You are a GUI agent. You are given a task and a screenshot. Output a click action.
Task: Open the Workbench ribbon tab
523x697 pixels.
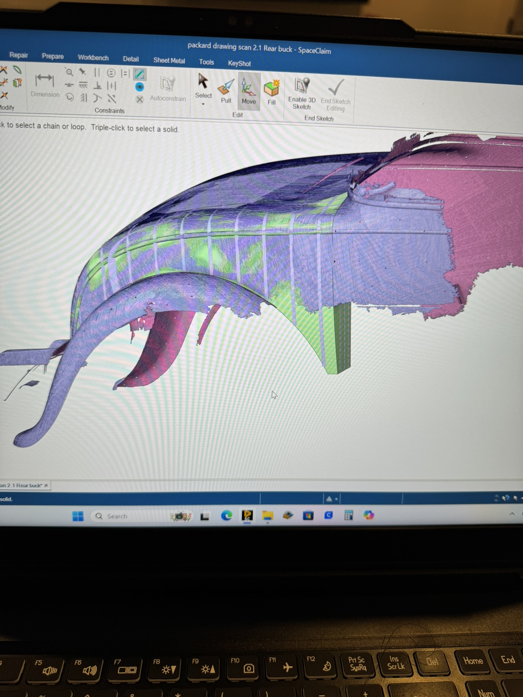point(93,58)
